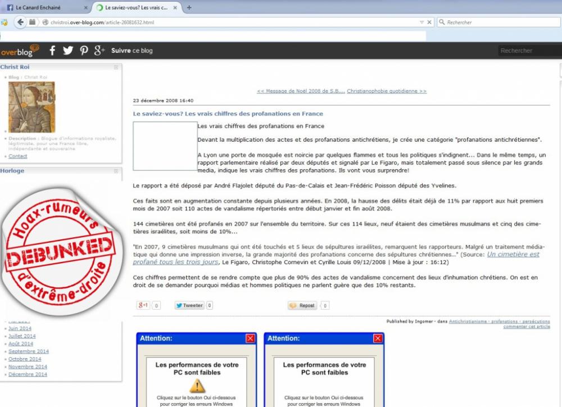The width and height of the screenshot is (562, 407).
Task: Click the overblog logo
Action: point(19,51)
